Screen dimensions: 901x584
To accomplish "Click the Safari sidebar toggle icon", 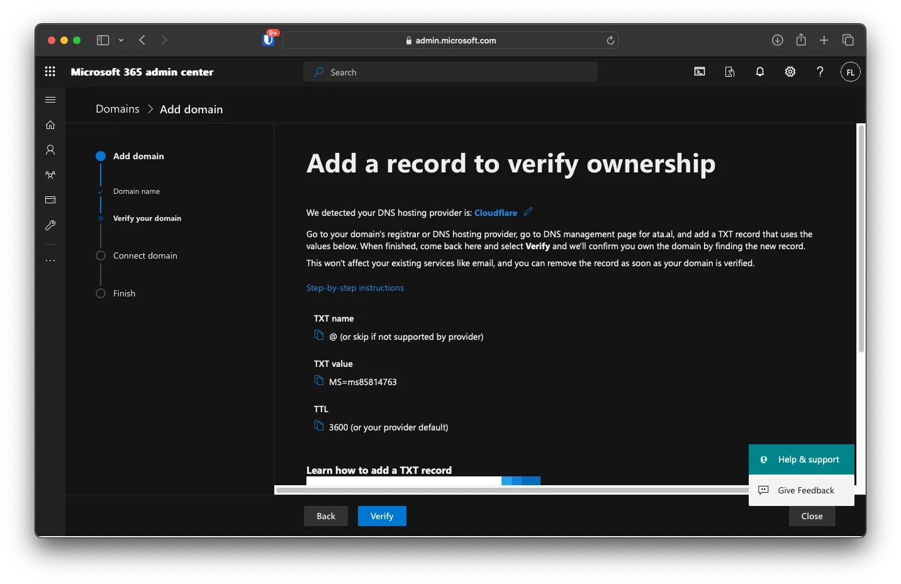I will click(x=103, y=40).
